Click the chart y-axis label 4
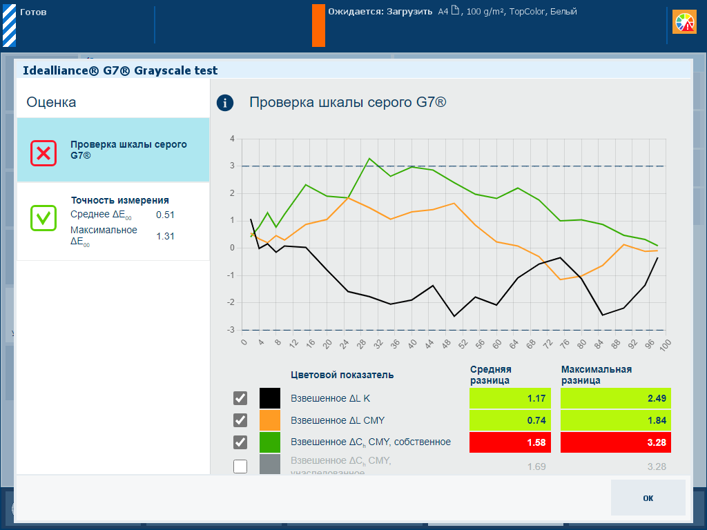The height and width of the screenshot is (530, 707). 232,139
